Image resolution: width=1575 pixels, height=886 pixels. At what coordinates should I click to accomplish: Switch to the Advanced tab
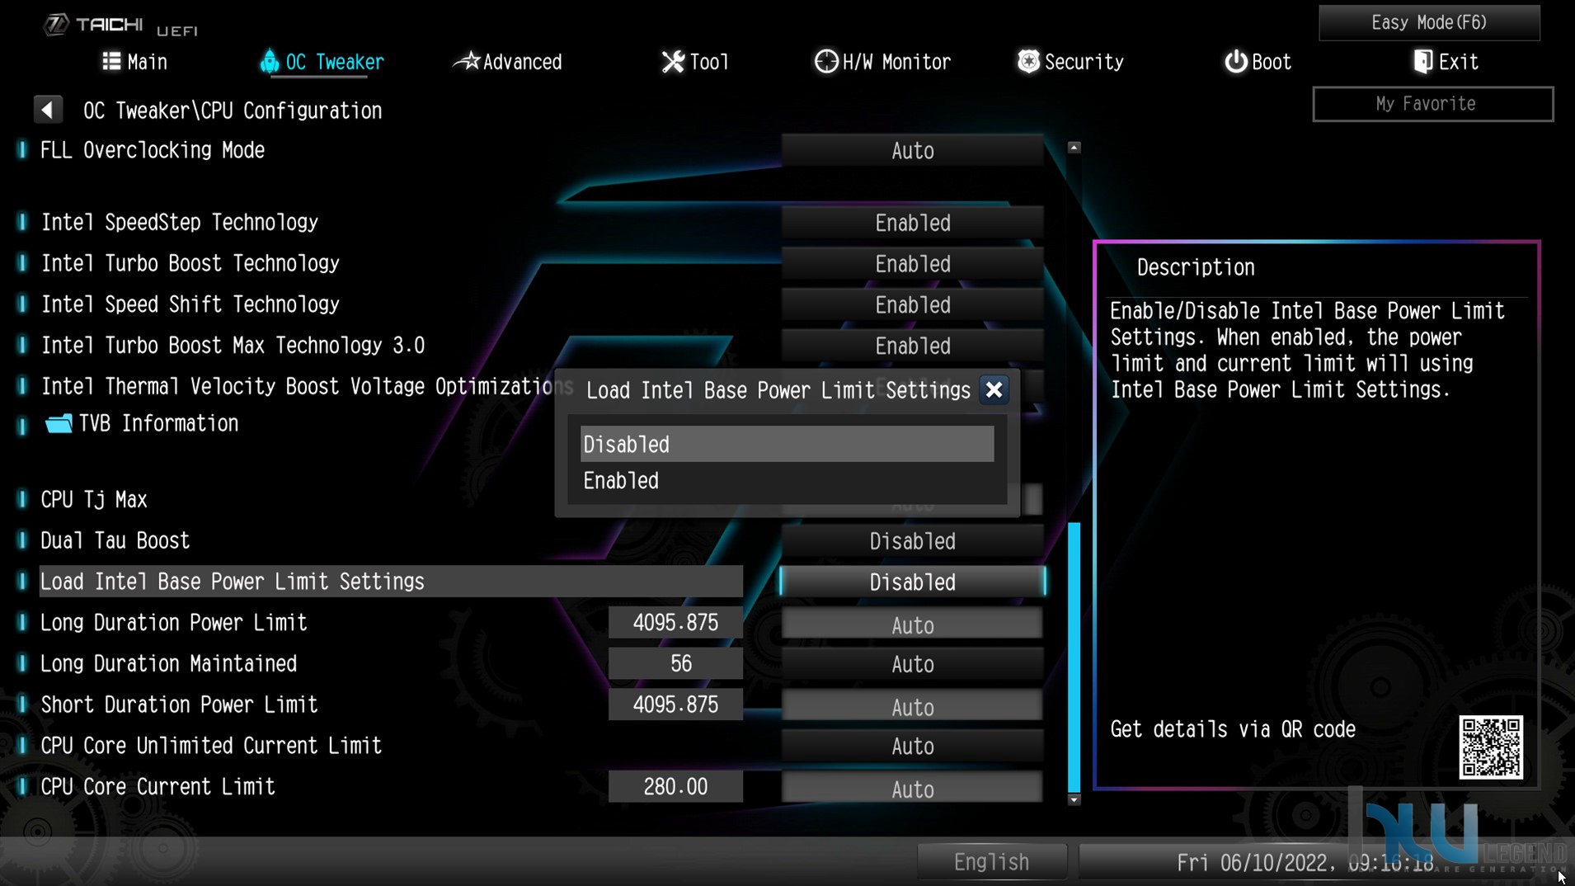point(508,62)
